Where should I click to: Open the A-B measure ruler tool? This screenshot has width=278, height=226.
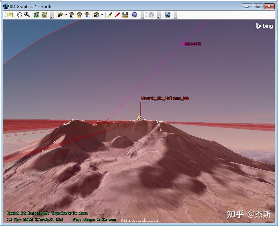click(x=125, y=15)
